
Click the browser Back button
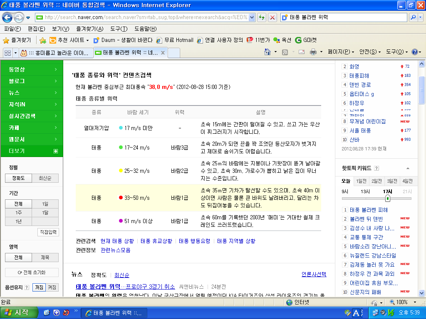pos(7,17)
